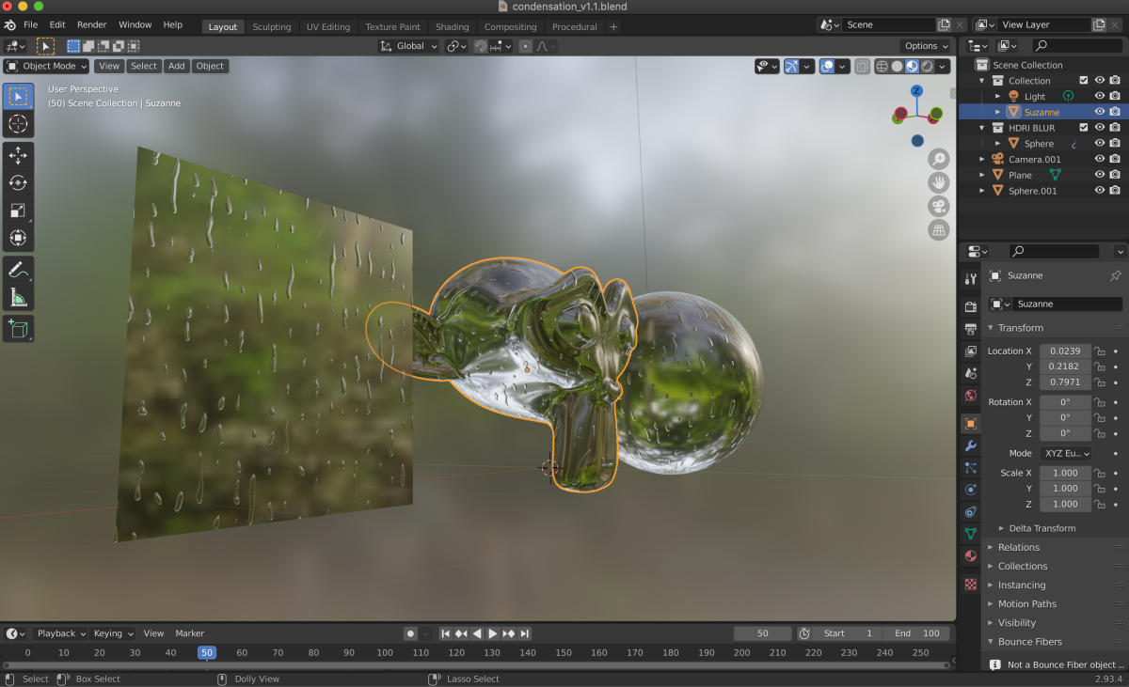
Task: Open the Object Data mesh properties tab
Action: (971, 534)
